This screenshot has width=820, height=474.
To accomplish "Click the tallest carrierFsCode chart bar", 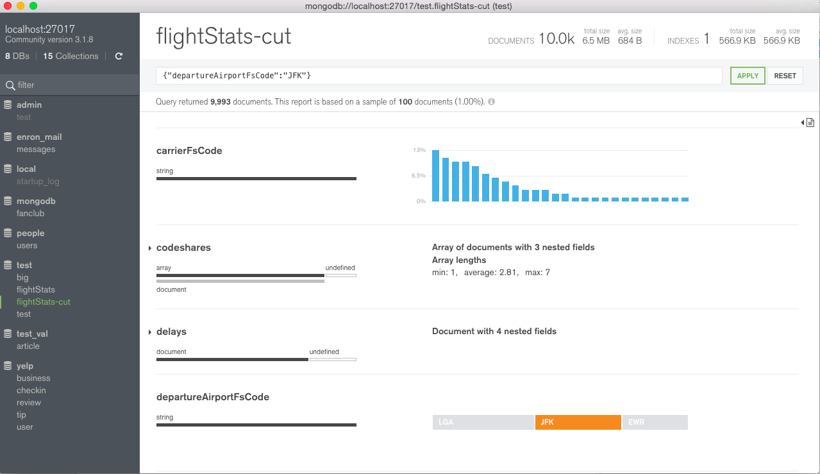I will point(435,176).
